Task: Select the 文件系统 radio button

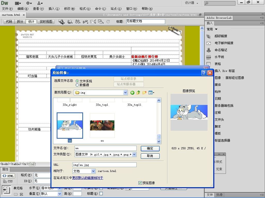Action: [77, 81]
